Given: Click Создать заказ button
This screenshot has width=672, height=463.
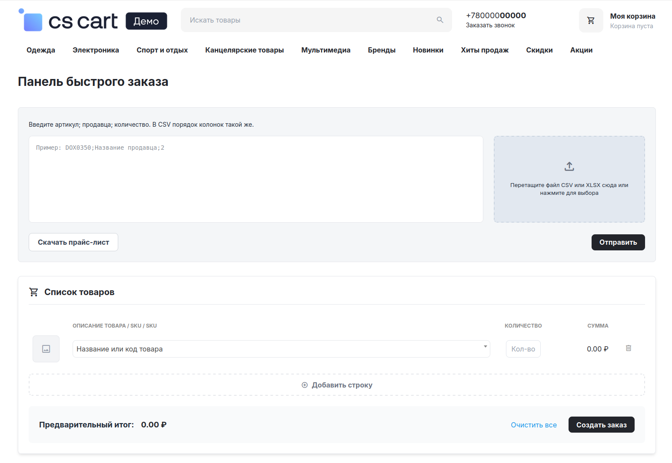Looking at the screenshot, I should tap(602, 425).
